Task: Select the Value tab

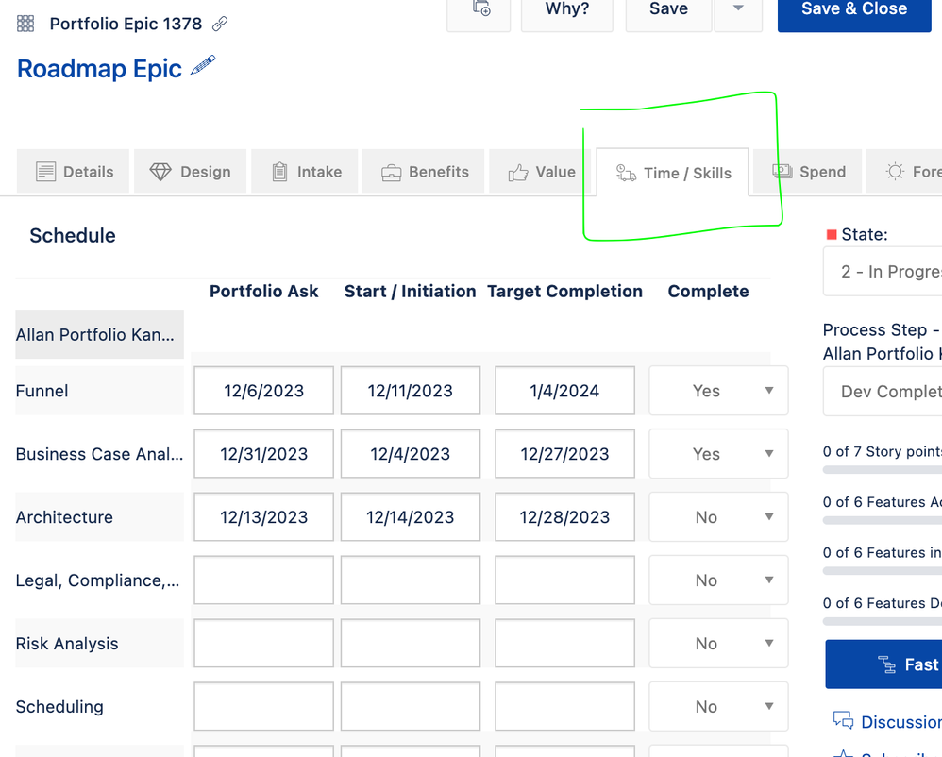Action: [541, 172]
